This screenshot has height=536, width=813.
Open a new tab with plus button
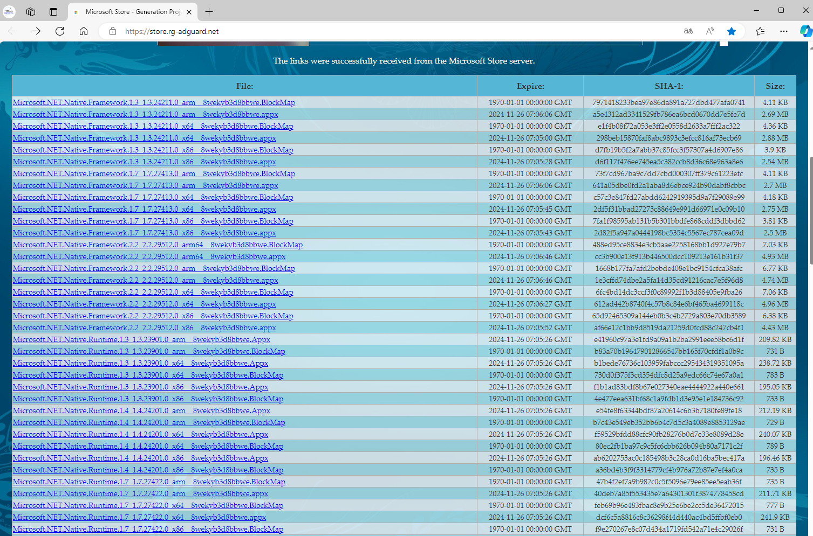tap(209, 11)
